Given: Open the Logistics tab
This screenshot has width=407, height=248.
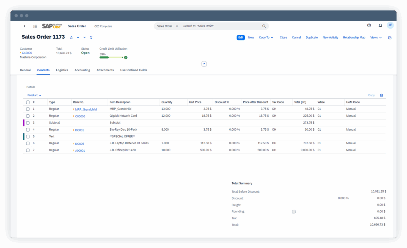Looking at the screenshot, I should tap(62, 70).
